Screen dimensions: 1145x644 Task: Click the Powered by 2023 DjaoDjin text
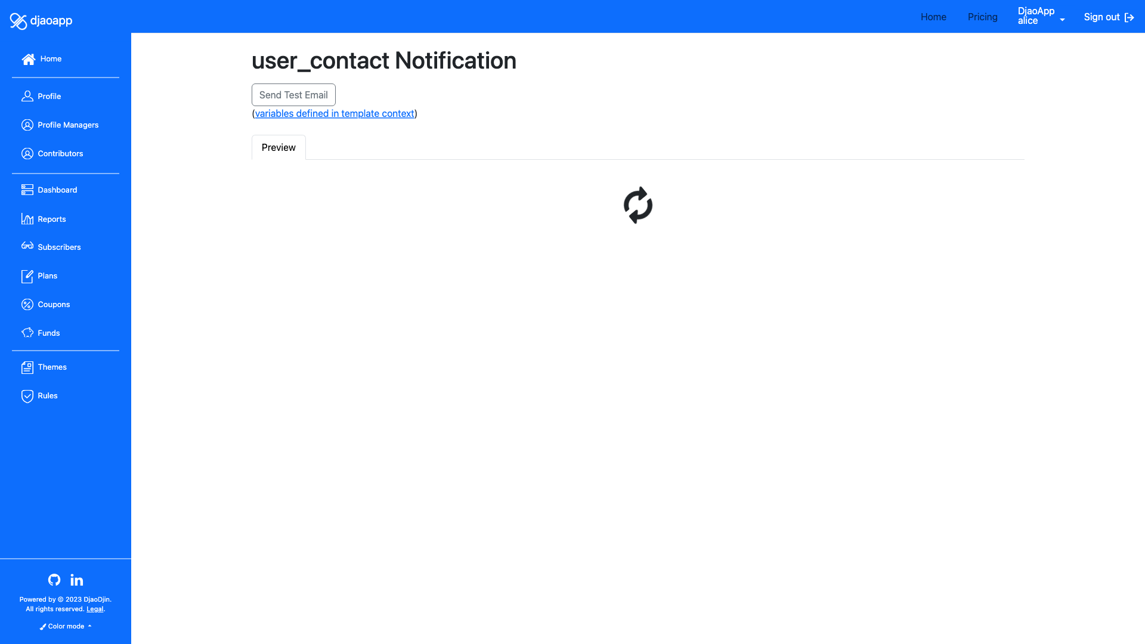[66, 600]
